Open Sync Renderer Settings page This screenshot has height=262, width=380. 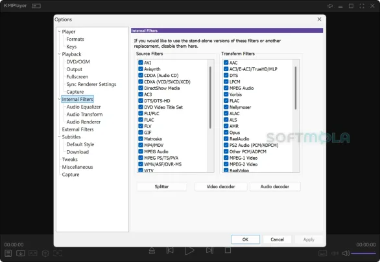pos(91,84)
